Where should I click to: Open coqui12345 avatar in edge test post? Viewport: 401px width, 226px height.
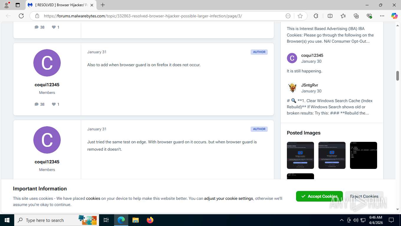[47, 140]
